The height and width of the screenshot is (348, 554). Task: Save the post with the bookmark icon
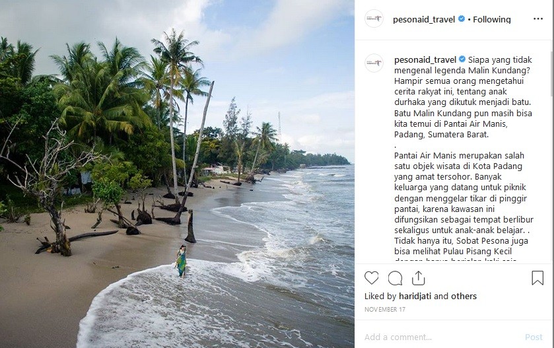point(537,278)
